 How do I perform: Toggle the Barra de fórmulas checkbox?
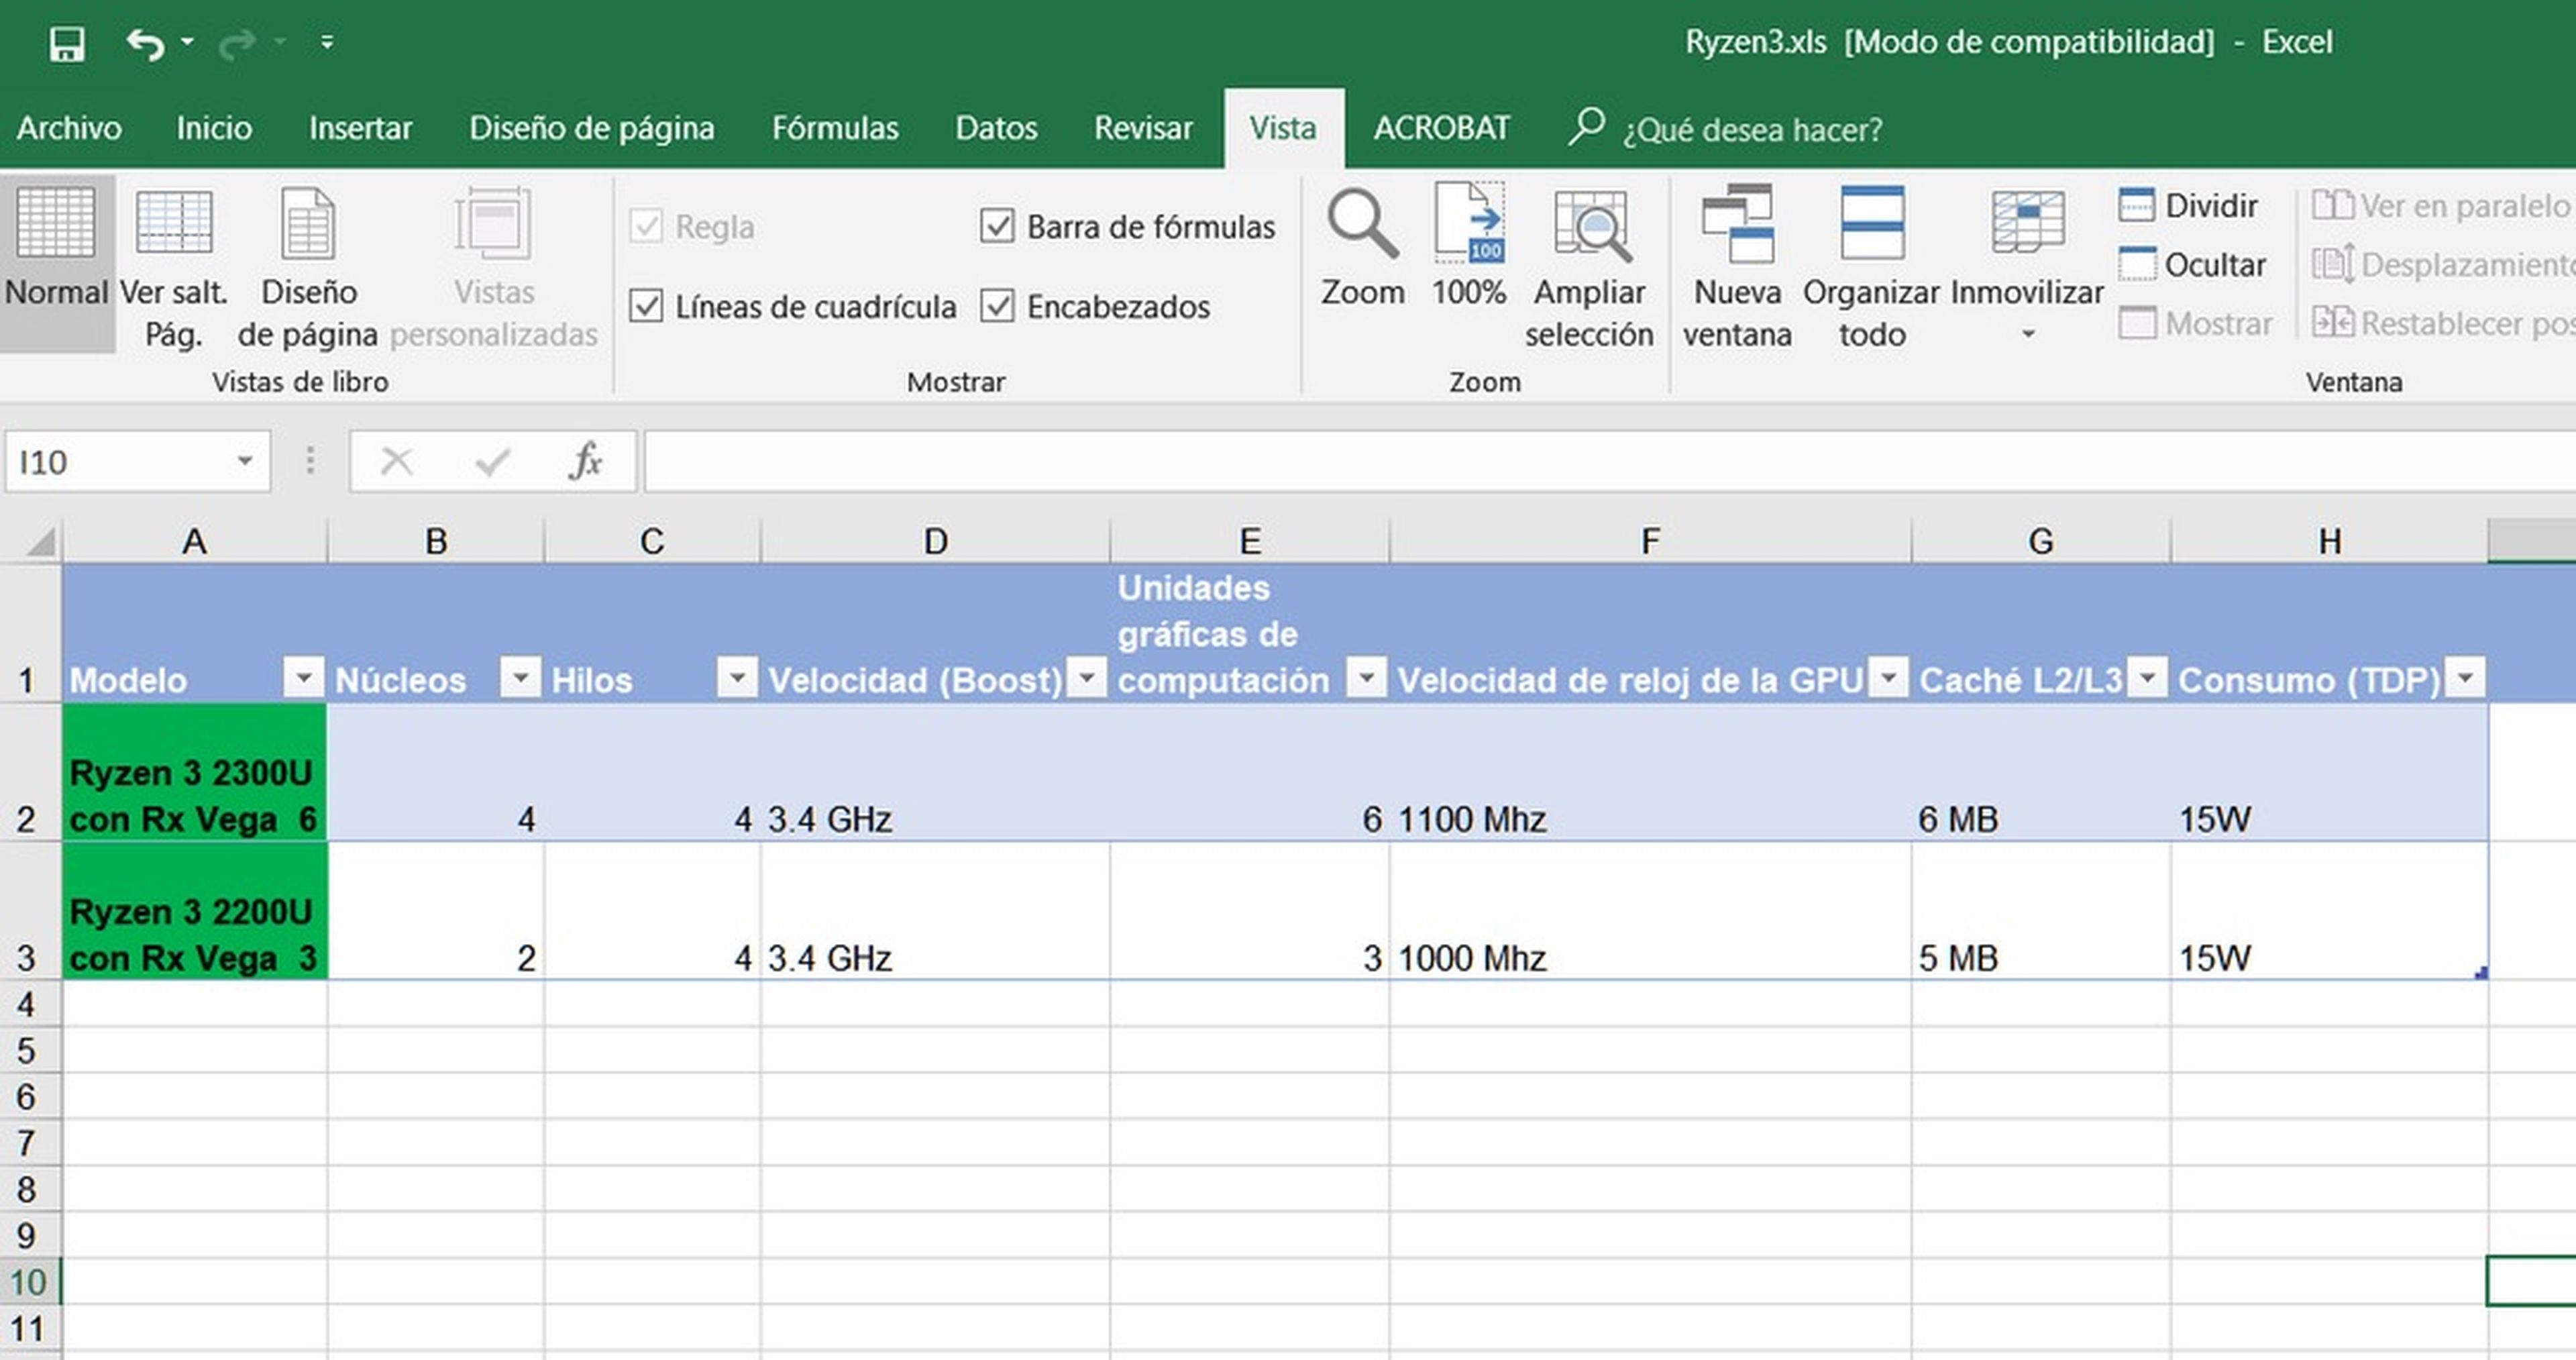997,226
